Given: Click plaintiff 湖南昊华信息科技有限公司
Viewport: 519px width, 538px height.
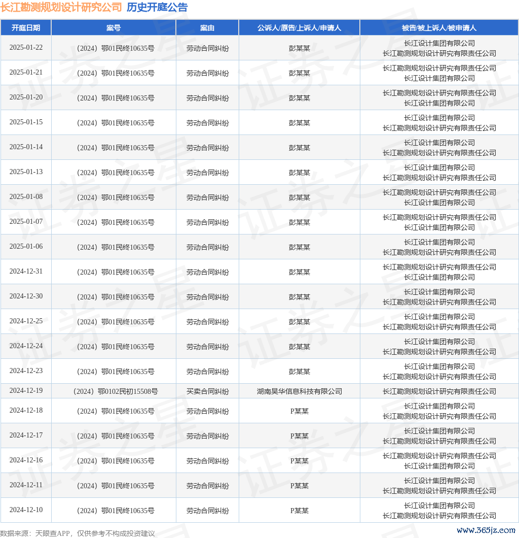Looking at the screenshot, I should pyautogui.click(x=300, y=391).
